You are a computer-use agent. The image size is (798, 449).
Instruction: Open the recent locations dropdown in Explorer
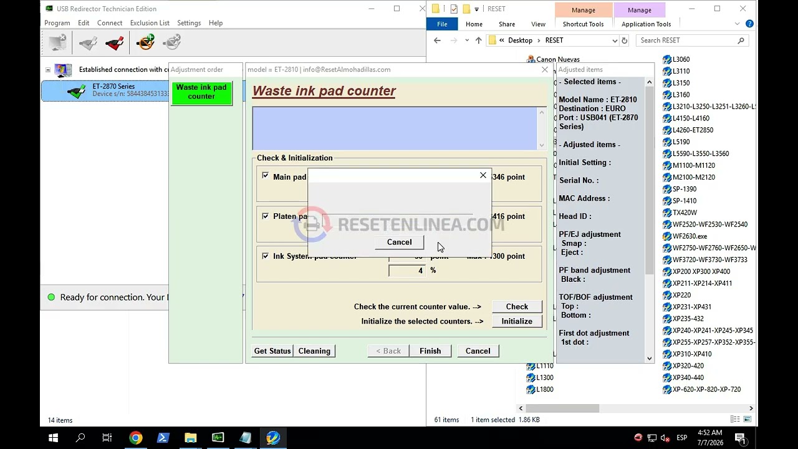coord(467,41)
